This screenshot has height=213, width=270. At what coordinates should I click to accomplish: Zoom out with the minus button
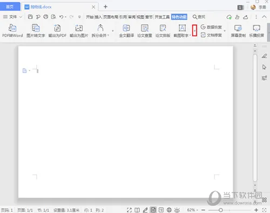click(203, 210)
